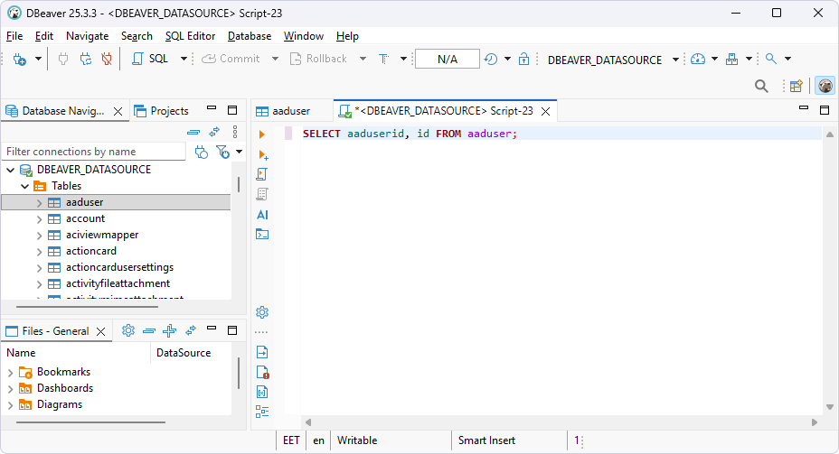Click the New Database Connection plug icon
The height and width of the screenshot is (454, 839).
click(x=19, y=60)
